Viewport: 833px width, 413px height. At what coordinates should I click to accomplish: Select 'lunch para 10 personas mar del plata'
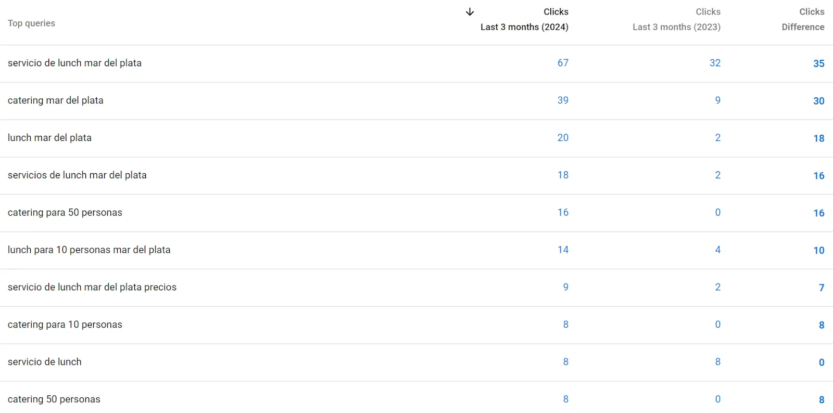click(89, 250)
